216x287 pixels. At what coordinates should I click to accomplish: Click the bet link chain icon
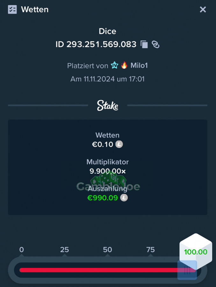tap(155, 44)
